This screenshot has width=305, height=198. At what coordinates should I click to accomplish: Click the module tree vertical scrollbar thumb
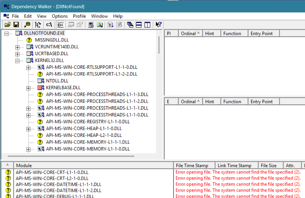pos(159,45)
